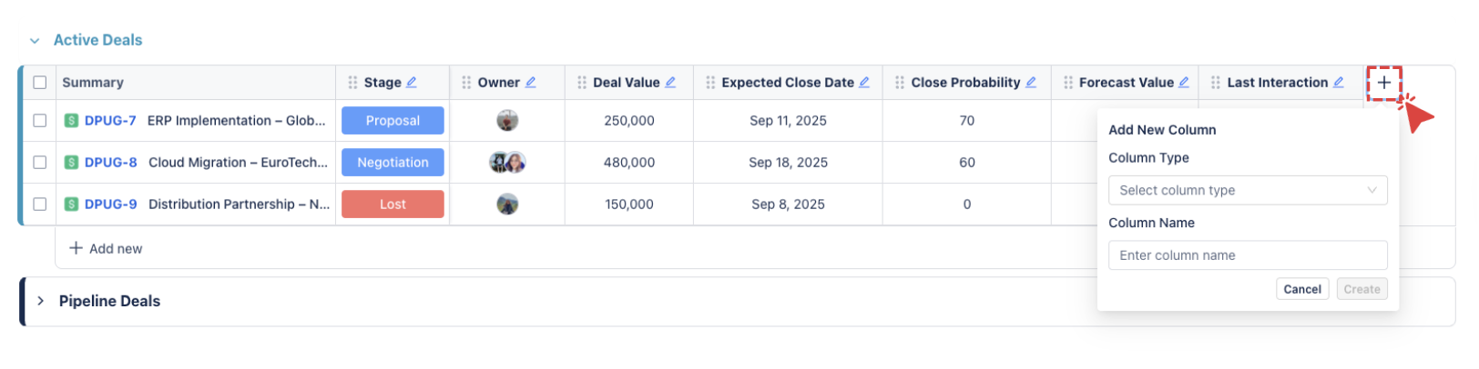Open the Select column type dropdown
The width and height of the screenshot is (1479, 369).
click(1247, 191)
